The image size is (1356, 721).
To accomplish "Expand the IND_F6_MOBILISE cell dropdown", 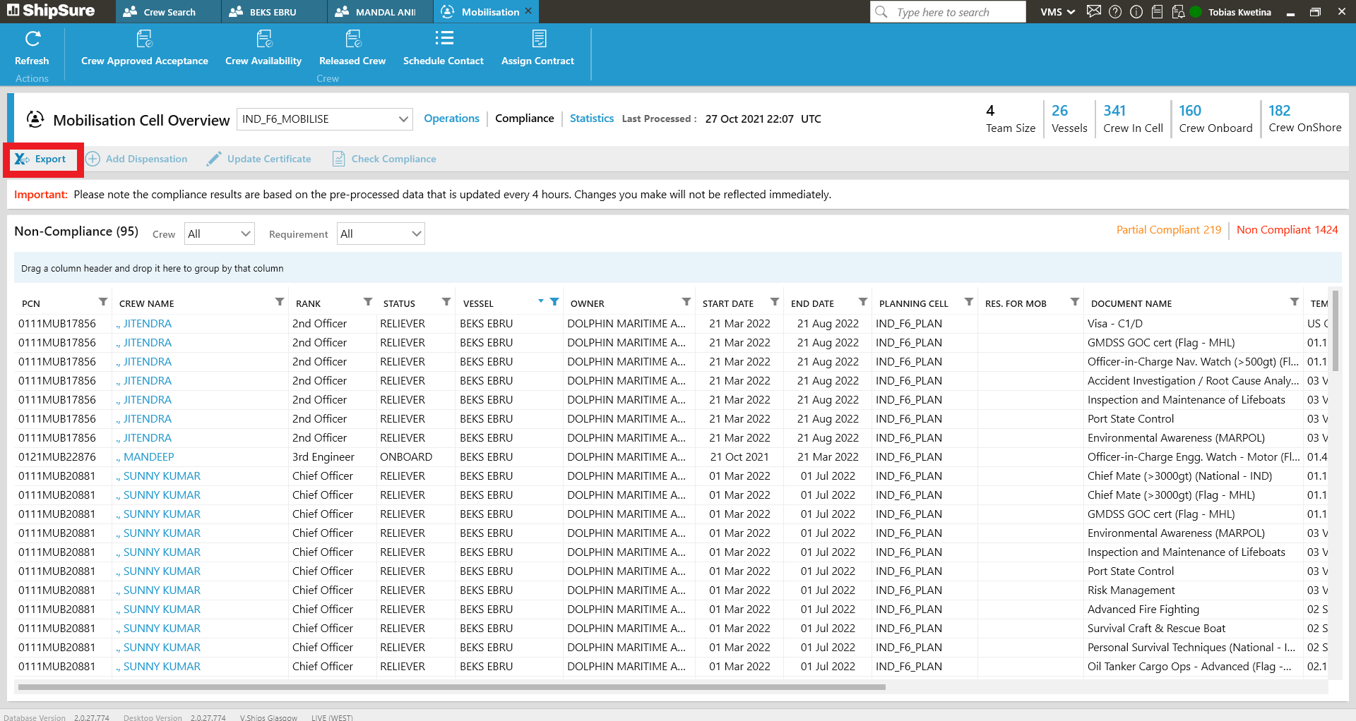I will 403,119.
